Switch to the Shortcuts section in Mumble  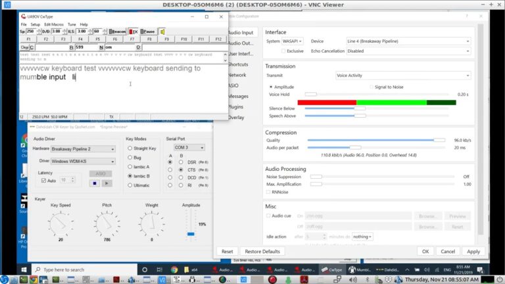238,64
